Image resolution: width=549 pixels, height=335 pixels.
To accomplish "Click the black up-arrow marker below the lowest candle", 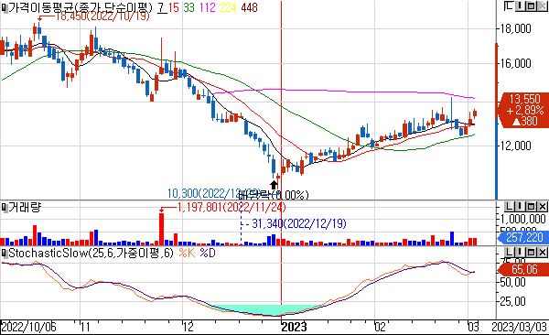I will (274, 185).
